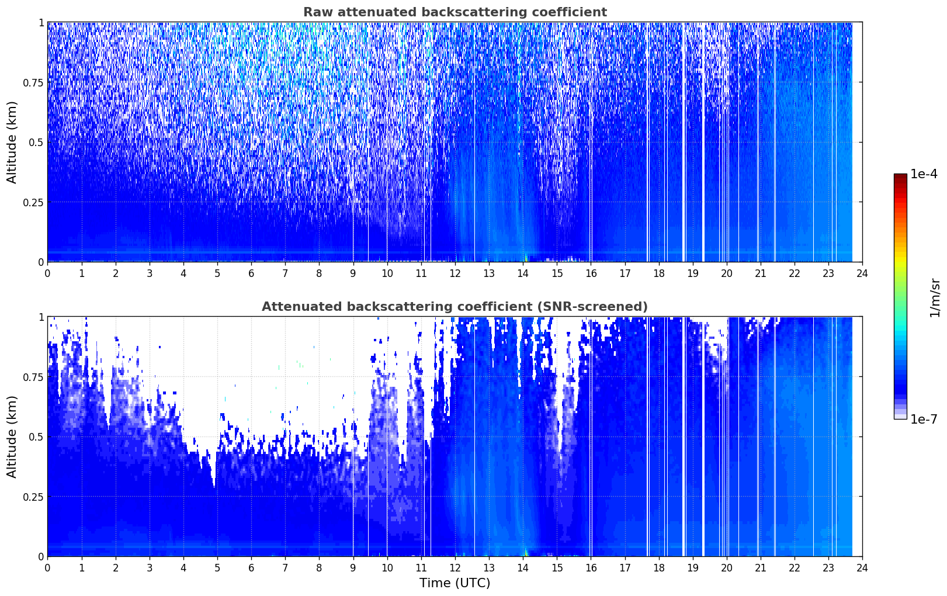Click the backscatter colorbar scale
The height and width of the screenshot is (596, 947).
[x=900, y=296]
